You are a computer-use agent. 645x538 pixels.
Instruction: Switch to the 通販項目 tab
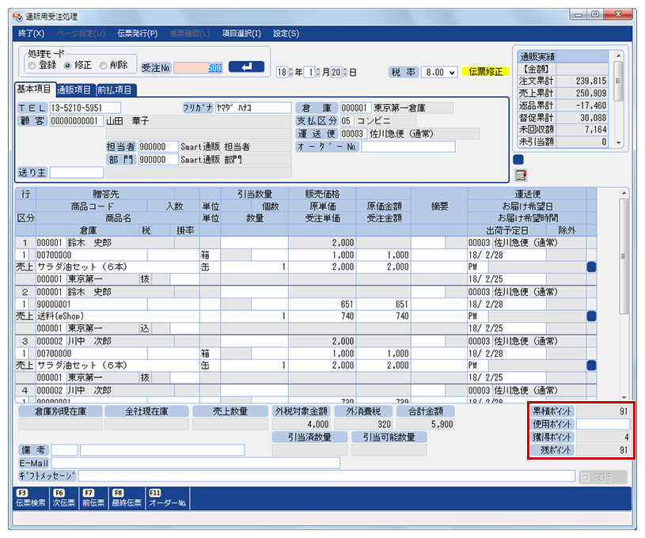tap(75, 90)
